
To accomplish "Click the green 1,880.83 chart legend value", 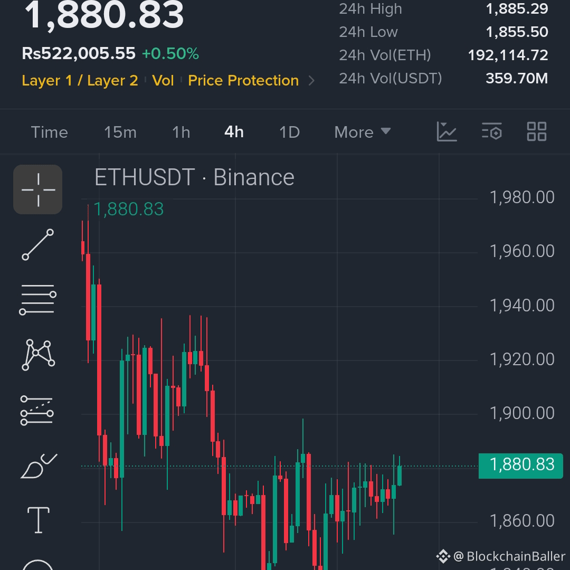I will [129, 210].
